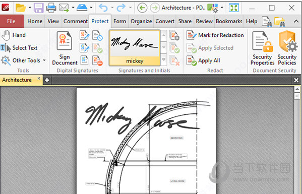Click Mark for Redaction button
This screenshot has height=194, width=302.
point(215,35)
